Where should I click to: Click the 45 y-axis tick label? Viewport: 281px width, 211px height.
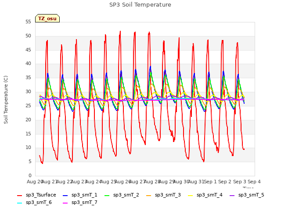pyautogui.click(x=28, y=50)
